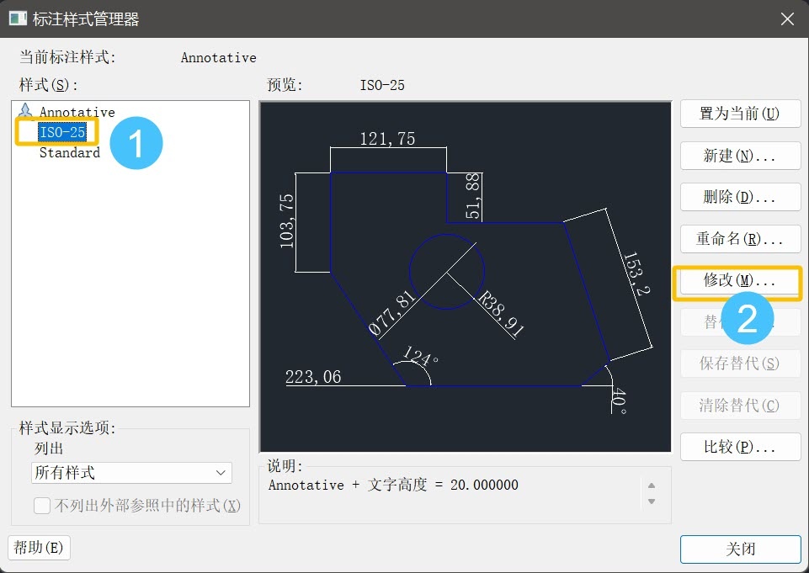Click the 保存替代(S) button
809x573 pixels.
click(x=739, y=363)
